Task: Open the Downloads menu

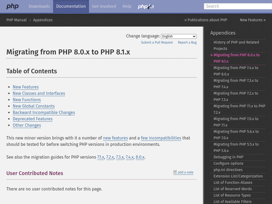Action: (x=39, y=6)
